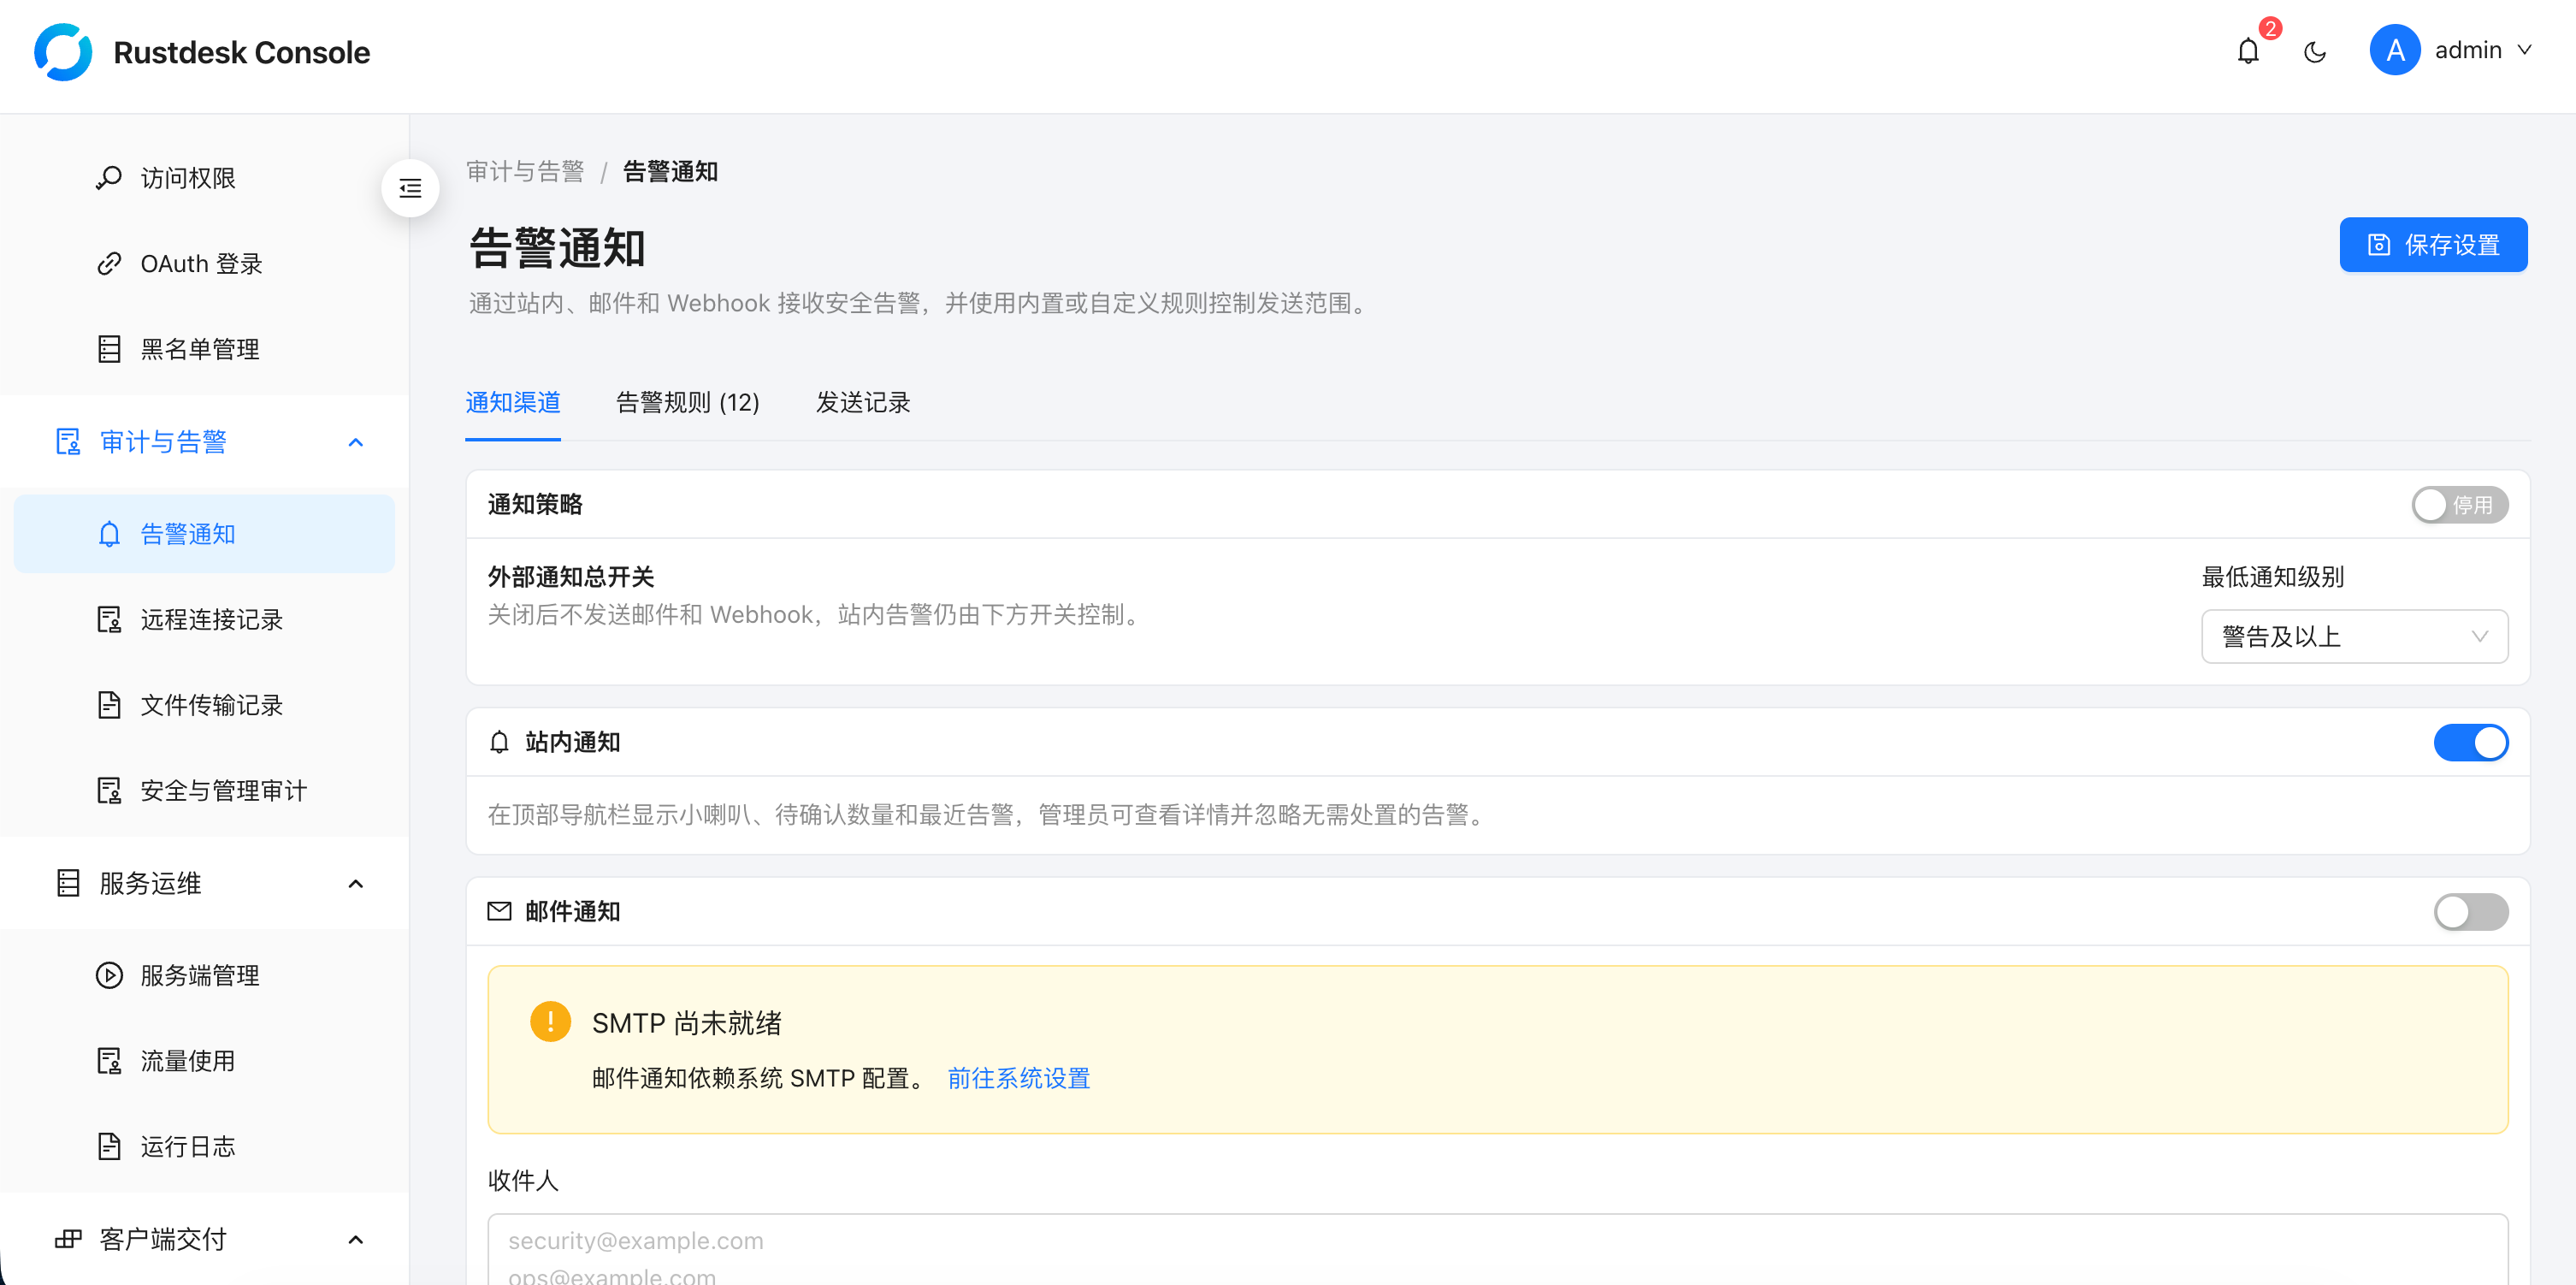The height and width of the screenshot is (1285, 2576).
Task: Open the 最低通知级别 dropdown
Action: (2354, 636)
